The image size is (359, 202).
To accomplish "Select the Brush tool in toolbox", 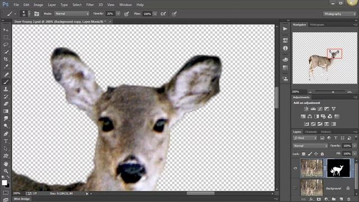I will pos(6,82).
